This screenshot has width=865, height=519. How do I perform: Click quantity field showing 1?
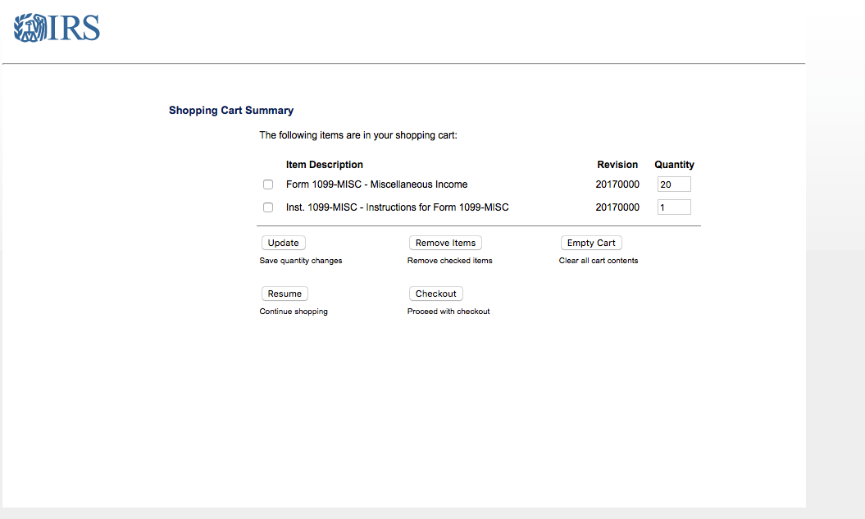click(x=674, y=207)
